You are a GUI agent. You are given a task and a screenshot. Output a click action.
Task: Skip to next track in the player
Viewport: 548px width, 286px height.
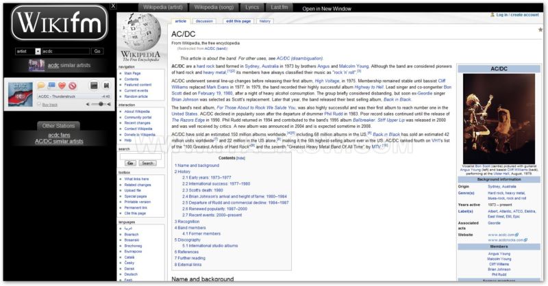pyautogui.click(x=106, y=86)
